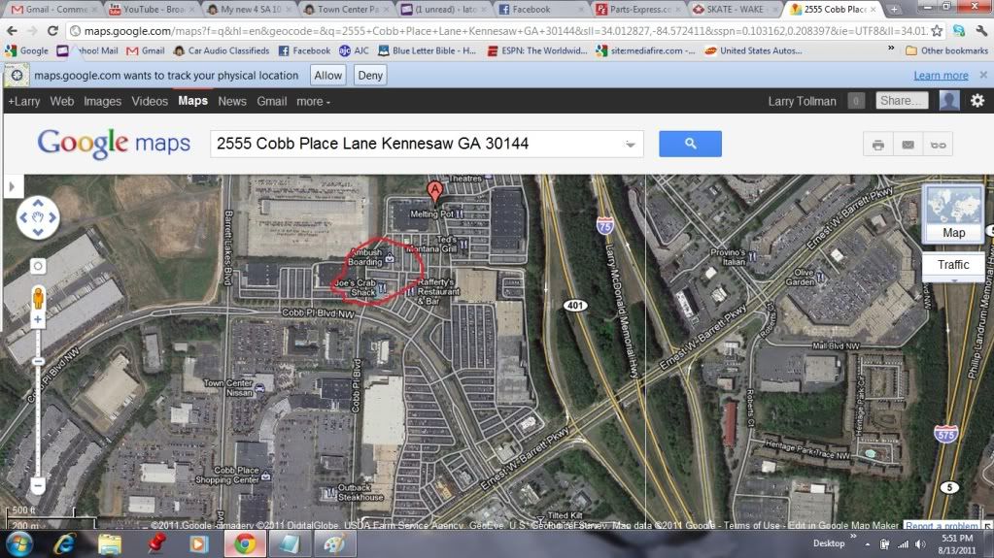Allow location tracking for maps.google.com

click(x=327, y=76)
